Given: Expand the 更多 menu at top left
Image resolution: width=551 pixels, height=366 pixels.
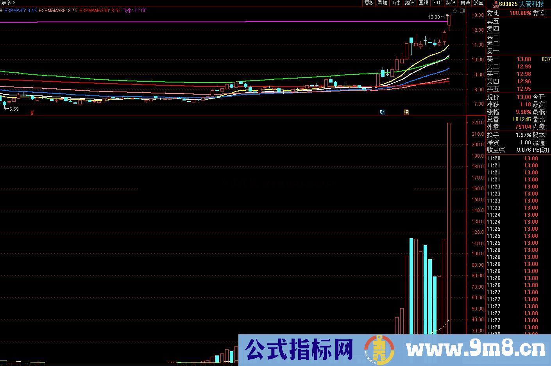Looking at the screenshot, I should click(x=7, y=2).
